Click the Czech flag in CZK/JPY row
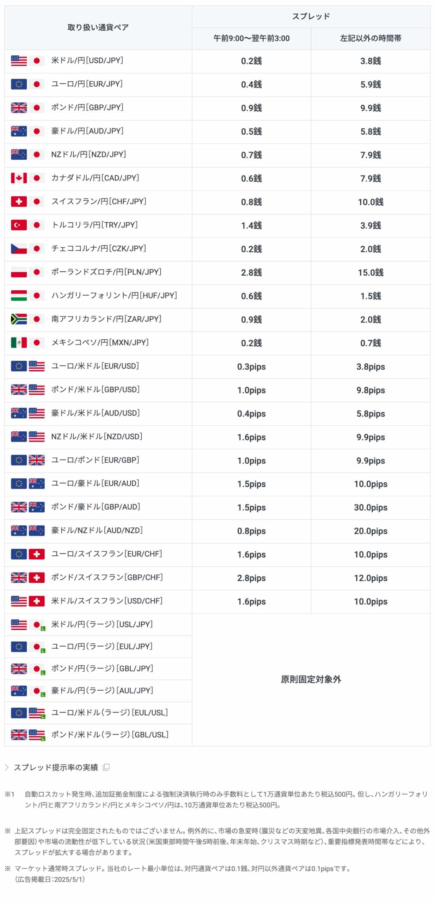 click(19, 248)
